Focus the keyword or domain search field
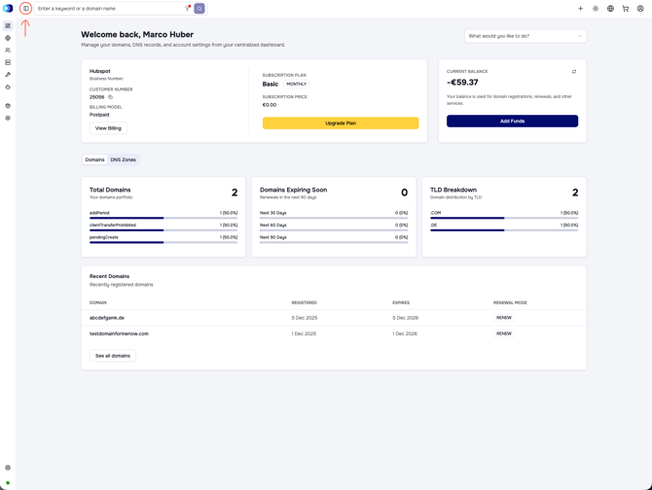Screen dimensions: 652x490 [x=110, y=9]
